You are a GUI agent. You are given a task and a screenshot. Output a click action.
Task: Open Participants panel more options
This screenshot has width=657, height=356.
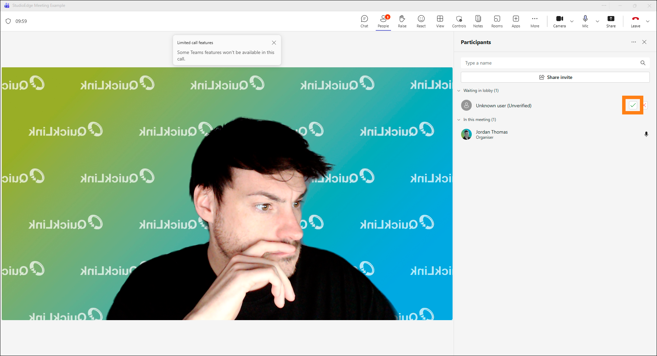coord(634,42)
